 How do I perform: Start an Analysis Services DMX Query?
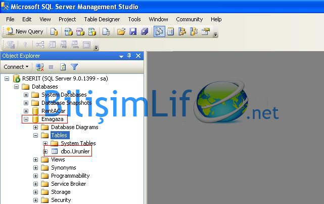pos(80,32)
